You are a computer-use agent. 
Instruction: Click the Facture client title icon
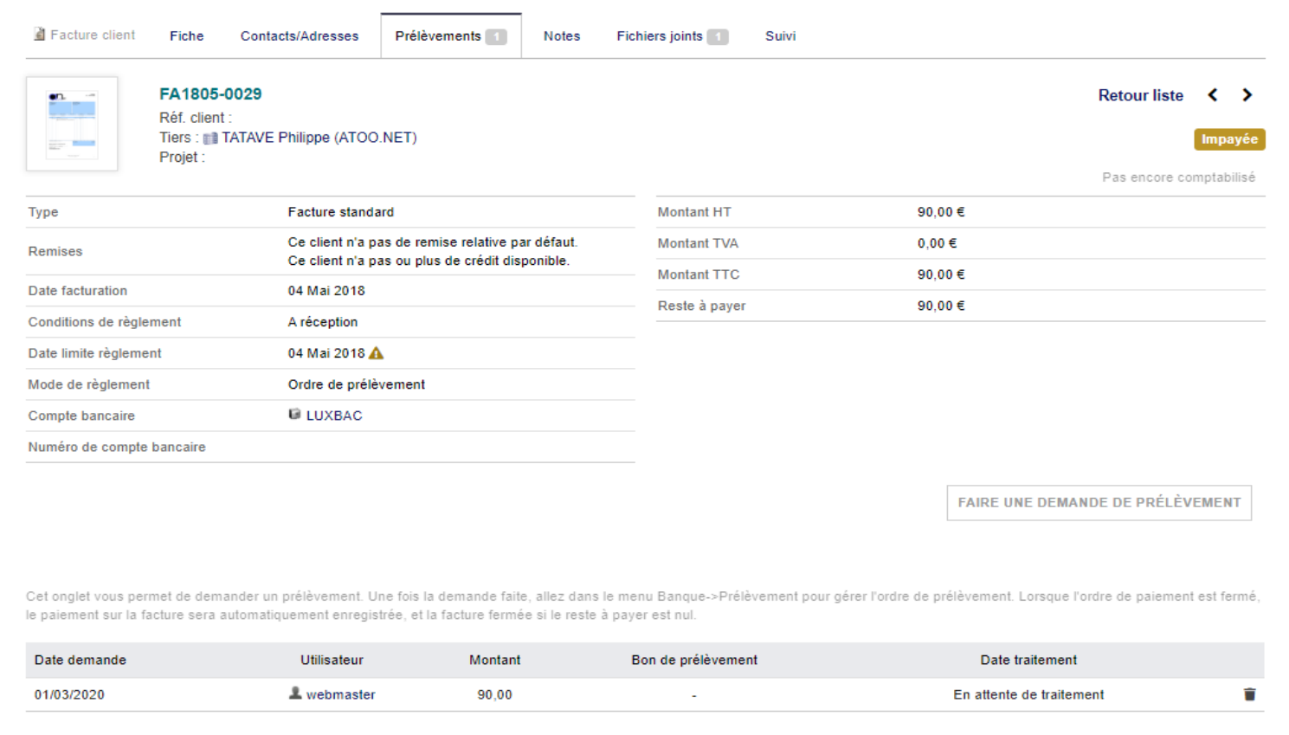(x=39, y=35)
